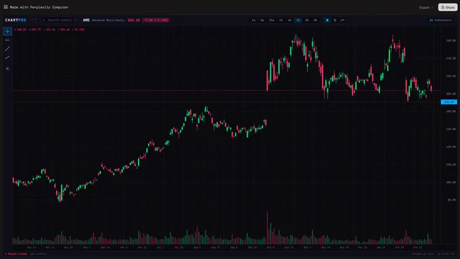Screen dimensions: 460x259
Task: Select the 15m timeframe
Action: point(272,20)
